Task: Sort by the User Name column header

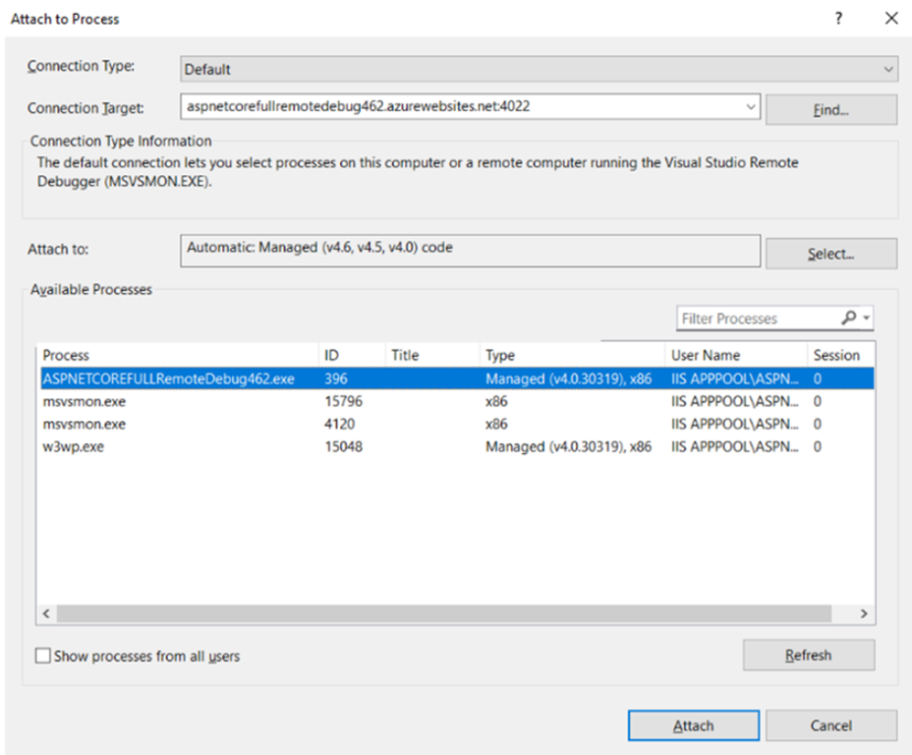Action: click(x=736, y=355)
